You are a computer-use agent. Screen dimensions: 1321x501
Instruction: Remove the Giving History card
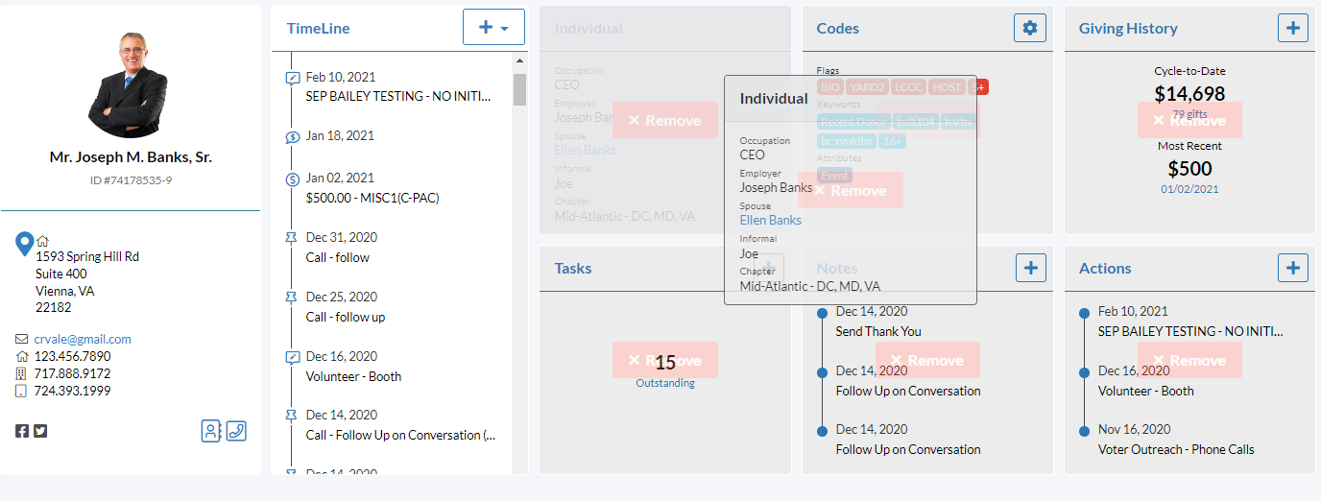point(1189,120)
